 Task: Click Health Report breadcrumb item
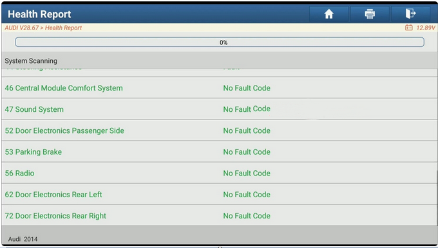(x=63, y=28)
